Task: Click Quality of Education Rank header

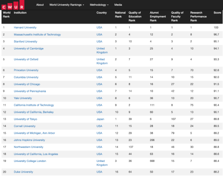Action: click(135, 16)
